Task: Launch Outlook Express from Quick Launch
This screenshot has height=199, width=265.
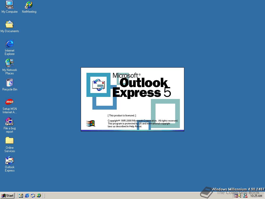Action: (33, 196)
